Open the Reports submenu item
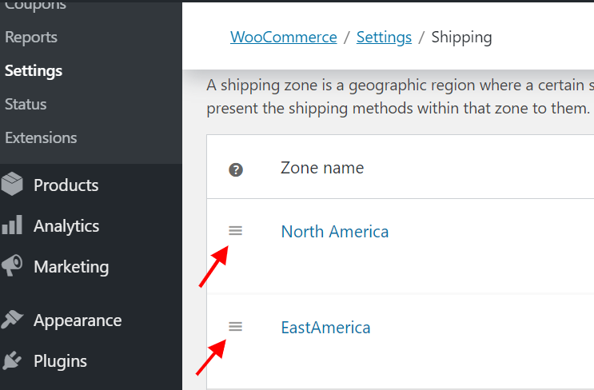Viewport: 594px width, 390px height. pyautogui.click(x=31, y=37)
